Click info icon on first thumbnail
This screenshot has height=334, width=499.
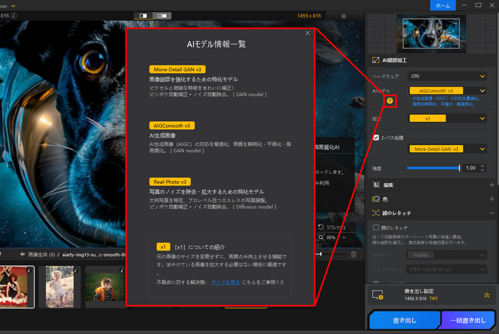29,270
